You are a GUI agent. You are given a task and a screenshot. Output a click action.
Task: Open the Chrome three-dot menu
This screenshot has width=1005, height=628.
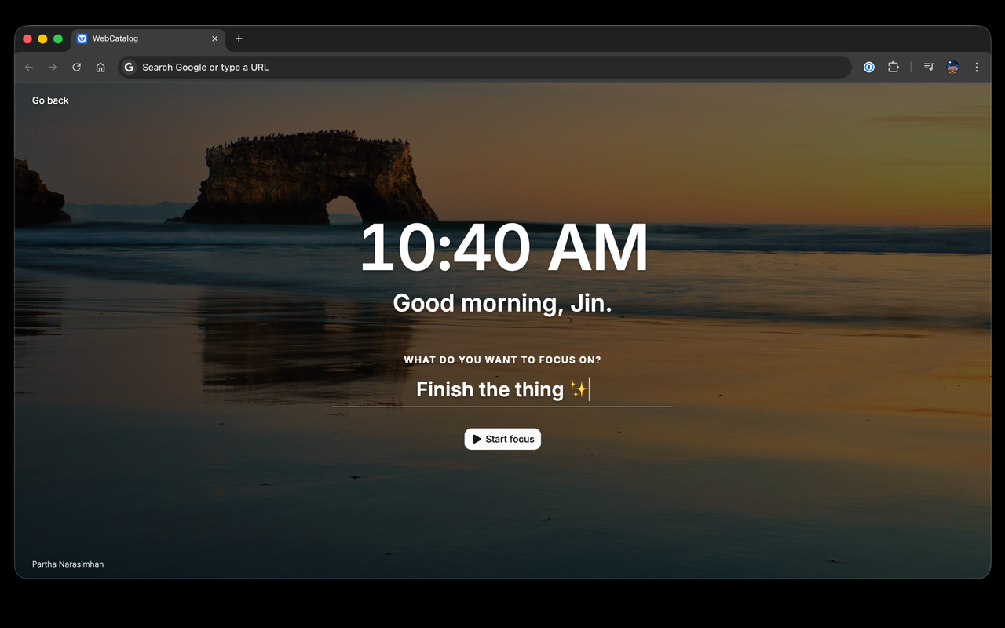(x=977, y=68)
